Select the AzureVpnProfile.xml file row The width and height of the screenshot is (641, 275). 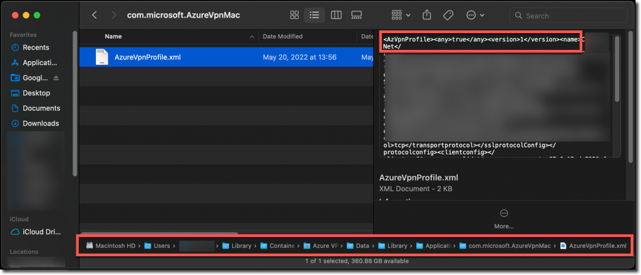pos(226,57)
